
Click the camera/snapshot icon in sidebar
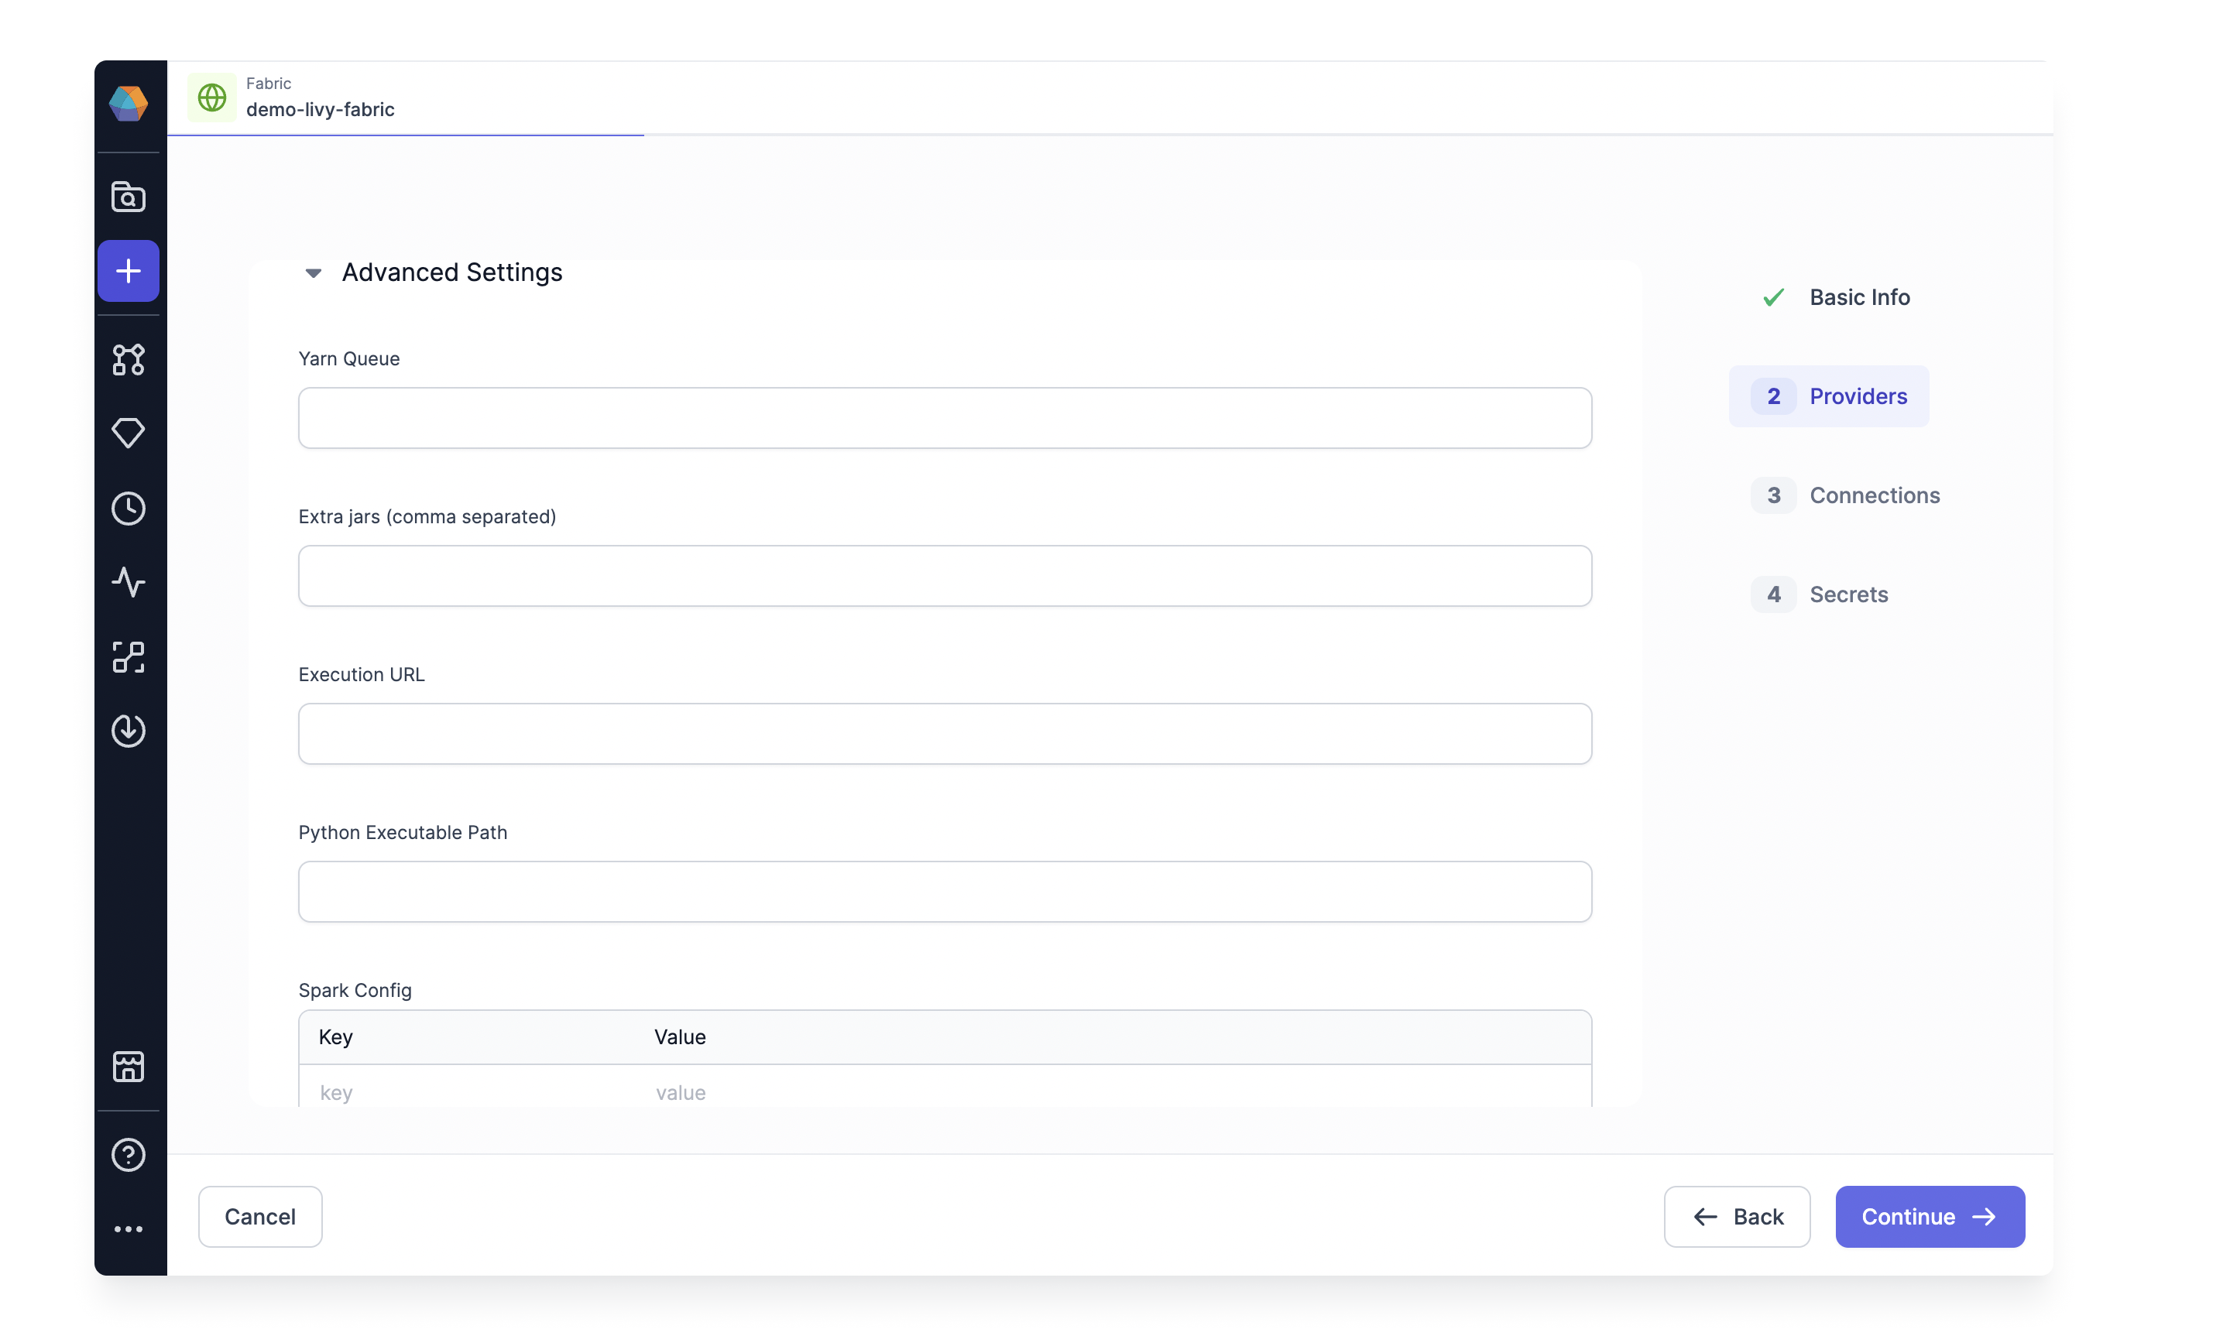click(x=129, y=196)
